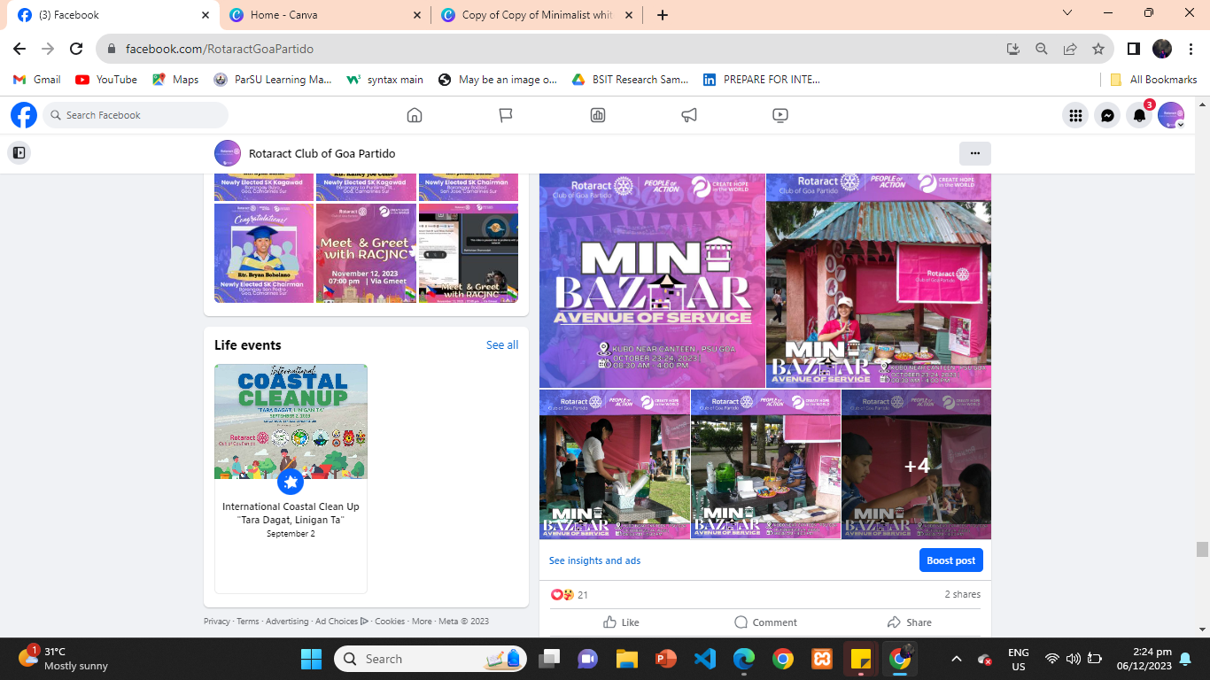Click the page vertical scrollbar thumb
This screenshot has height=680, width=1210.
point(1202,549)
